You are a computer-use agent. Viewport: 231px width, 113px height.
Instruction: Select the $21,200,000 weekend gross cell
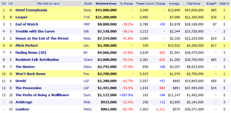click(106, 17)
